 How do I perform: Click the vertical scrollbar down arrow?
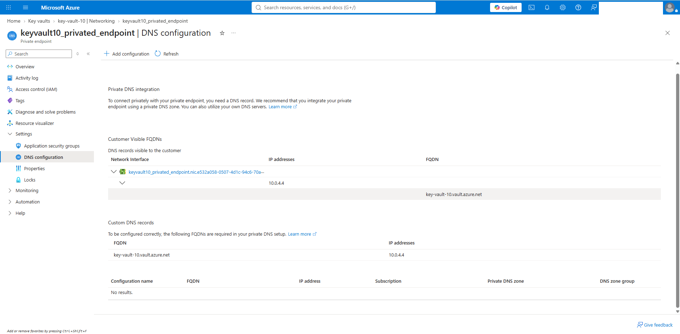[678, 312]
